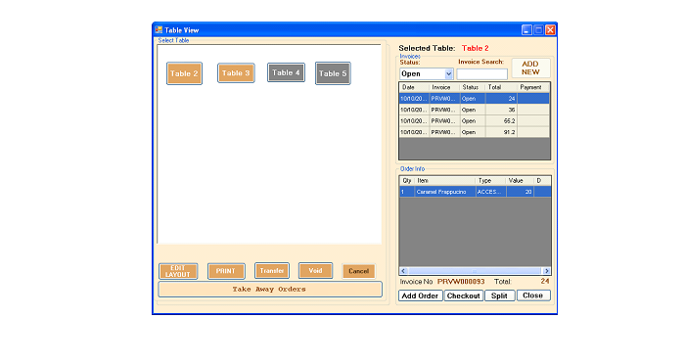Click the Close button beside Split
685x363 pixels.
pos(533,295)
